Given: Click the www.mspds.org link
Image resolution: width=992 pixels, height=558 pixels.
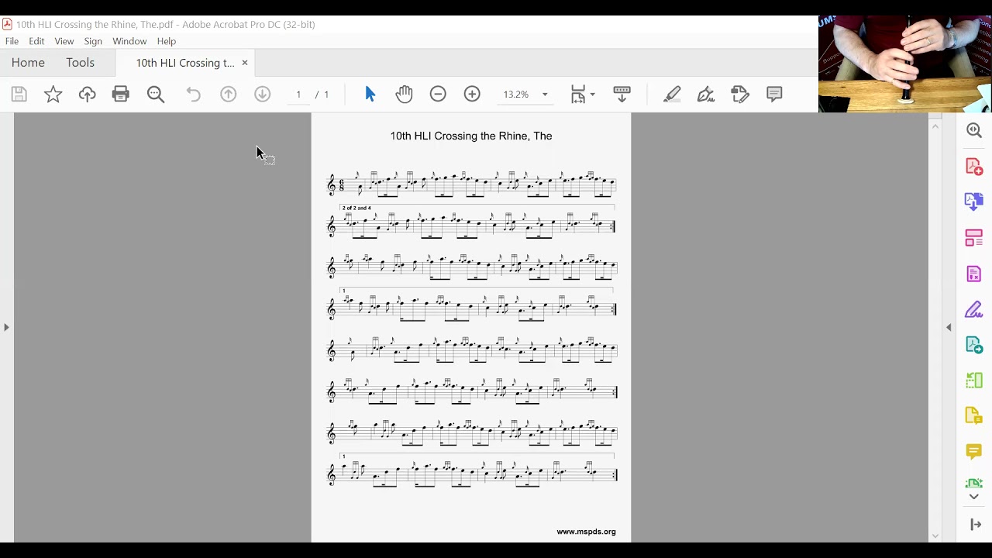Looking at the screenshot, I should click(x=586, y=532).
